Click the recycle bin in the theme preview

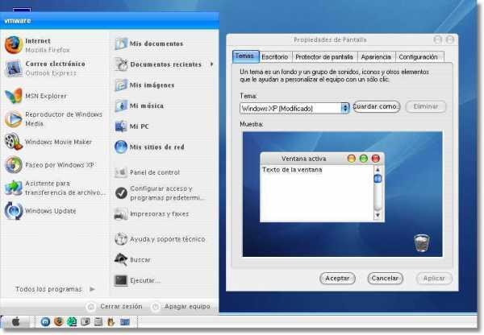(422, 243)
